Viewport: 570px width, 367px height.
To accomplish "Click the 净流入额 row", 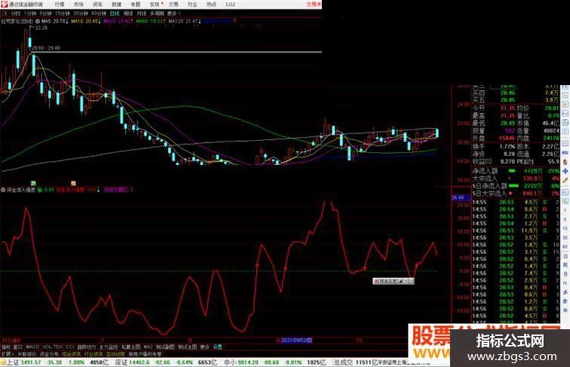I will (x=516, y=171).
